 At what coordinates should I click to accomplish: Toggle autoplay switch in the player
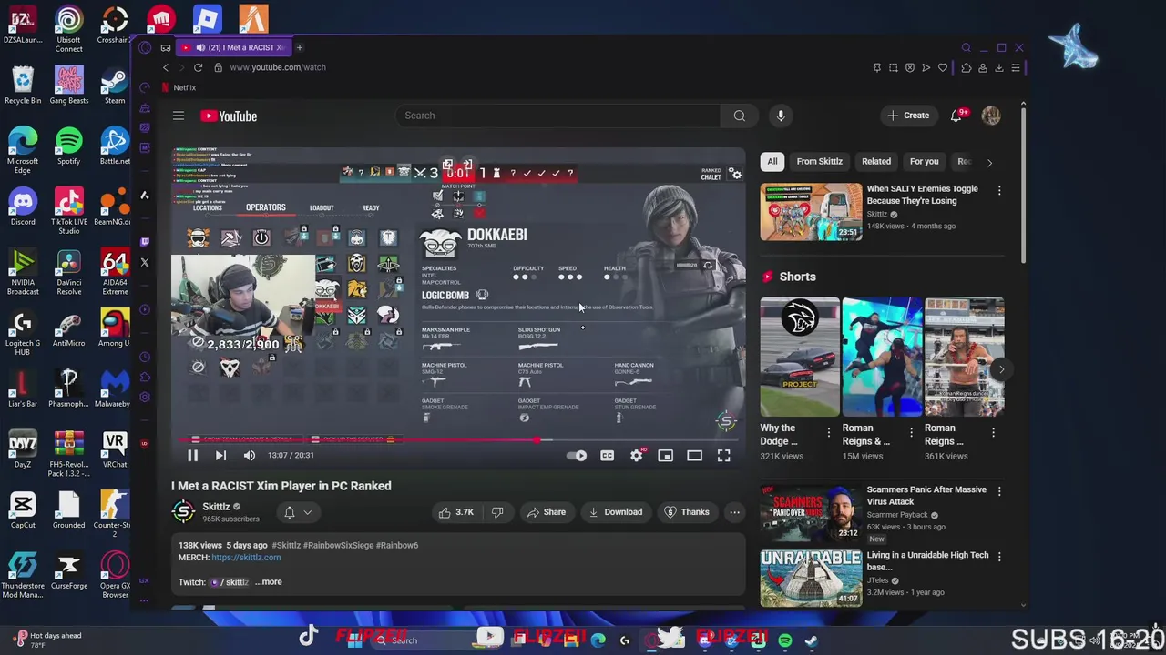click(x=577, y=456)
